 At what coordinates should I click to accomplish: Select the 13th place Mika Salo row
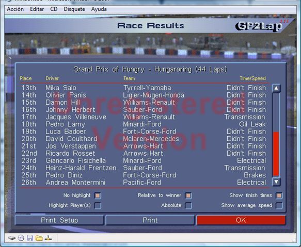tap(144, 88)
